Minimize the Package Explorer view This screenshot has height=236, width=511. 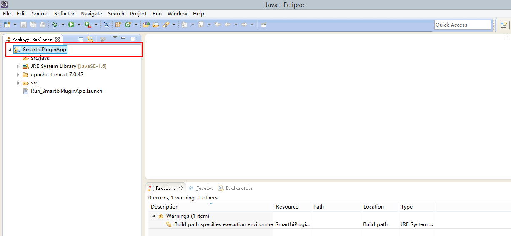click(x=123, y=38)
